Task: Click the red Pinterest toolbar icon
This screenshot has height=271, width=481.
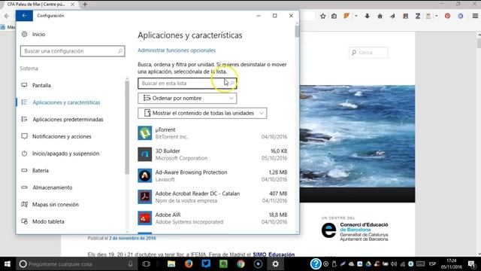Action: click(448, 16)
